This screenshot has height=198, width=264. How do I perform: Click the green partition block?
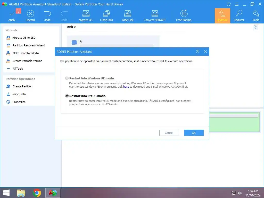point(234,122)
